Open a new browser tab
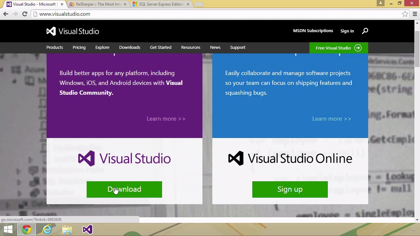 point(199,4)
